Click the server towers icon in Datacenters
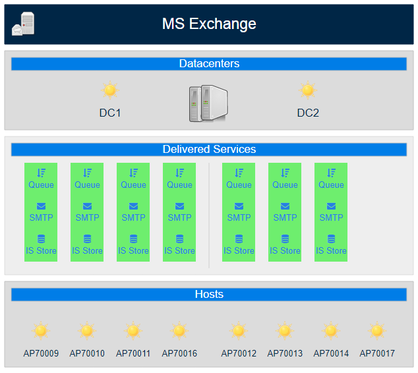 [x=208, y=102]
